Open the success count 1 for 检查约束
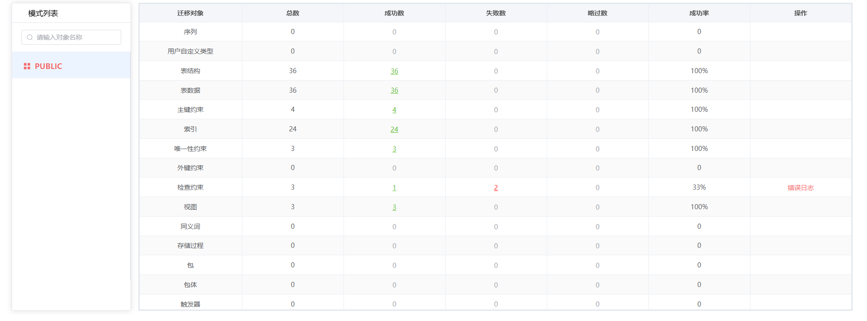The height and width of the screenshot is (321, 867). 394,188
